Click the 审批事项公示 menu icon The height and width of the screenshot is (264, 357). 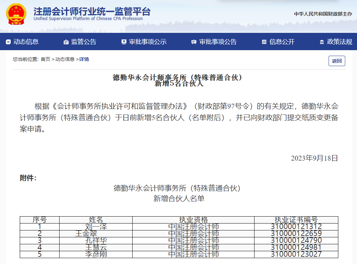[124, 42]
